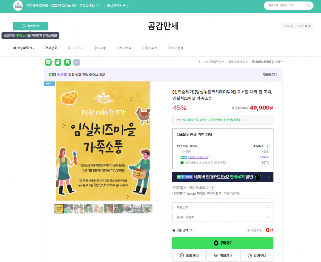Click the Keep bookmark share icon
The height and width of the screenshot is (262, 321).
tap(67, 62)
